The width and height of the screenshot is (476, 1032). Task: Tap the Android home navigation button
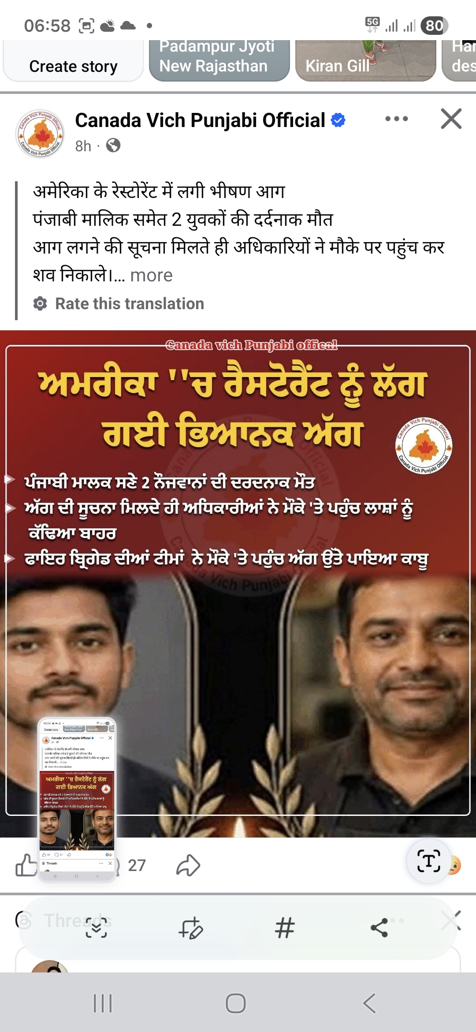coord(236,1003)
